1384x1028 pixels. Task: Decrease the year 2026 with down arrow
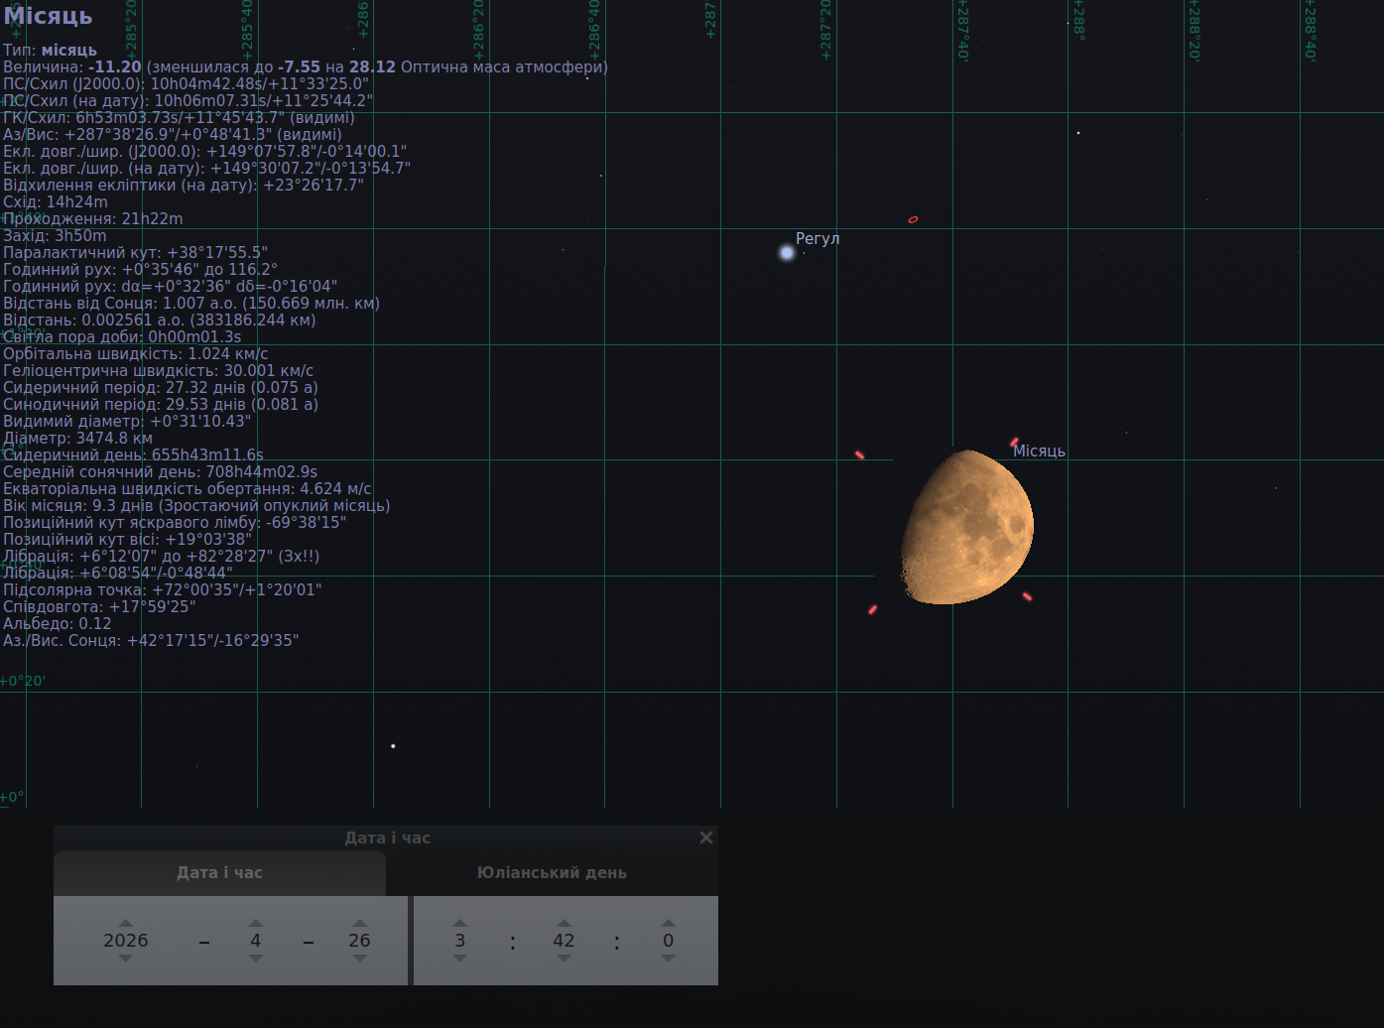tap(125, 959)
